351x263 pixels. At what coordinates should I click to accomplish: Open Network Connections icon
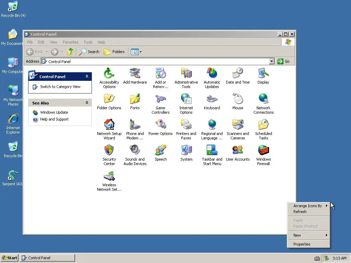[263, 104]
